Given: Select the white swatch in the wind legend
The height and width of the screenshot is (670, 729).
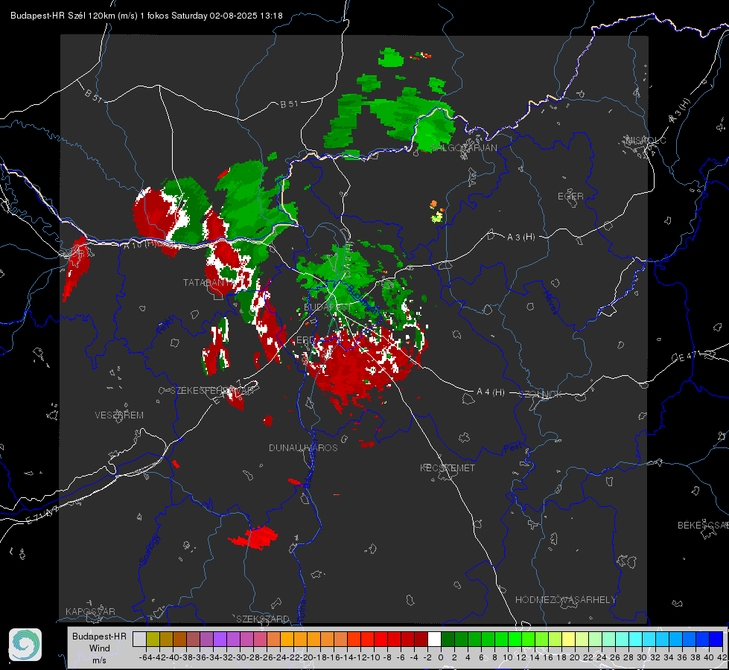Looking at the screenshot, I should (x=434, y=639).
